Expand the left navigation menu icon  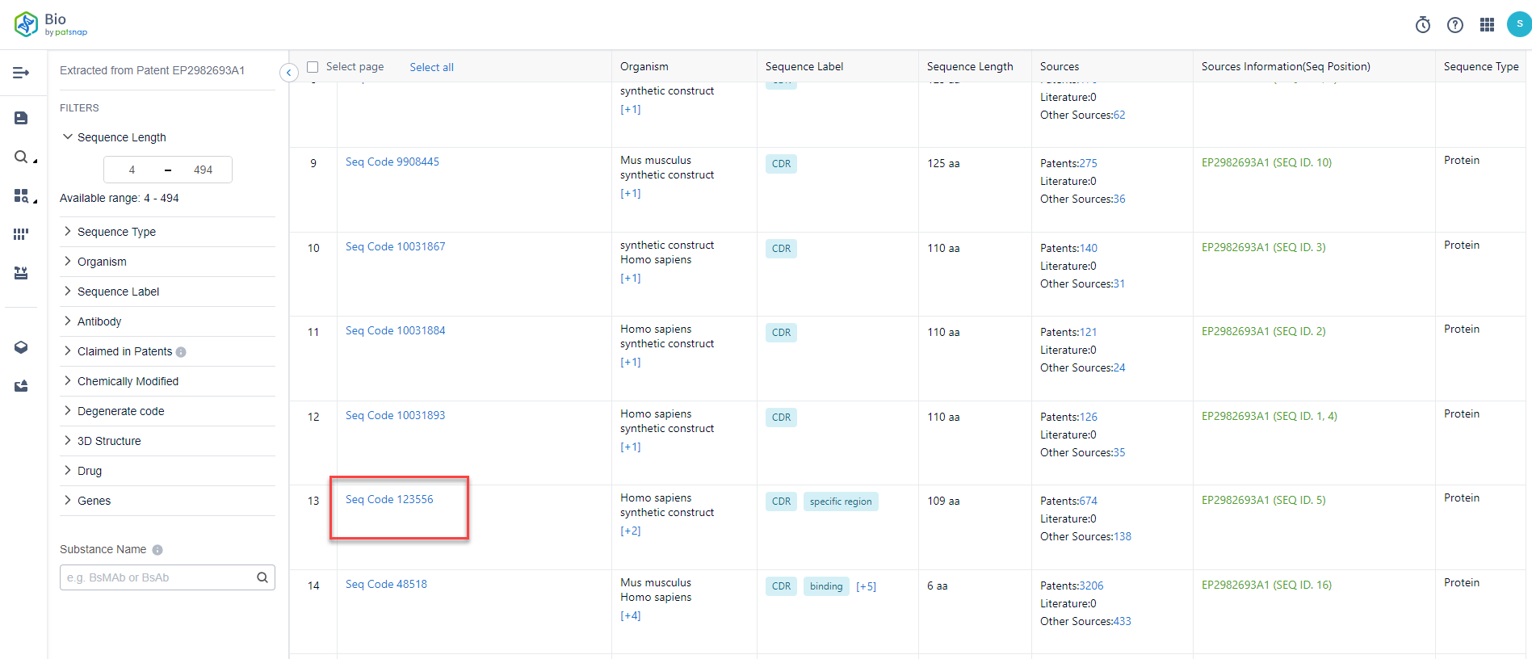[21, 73]
